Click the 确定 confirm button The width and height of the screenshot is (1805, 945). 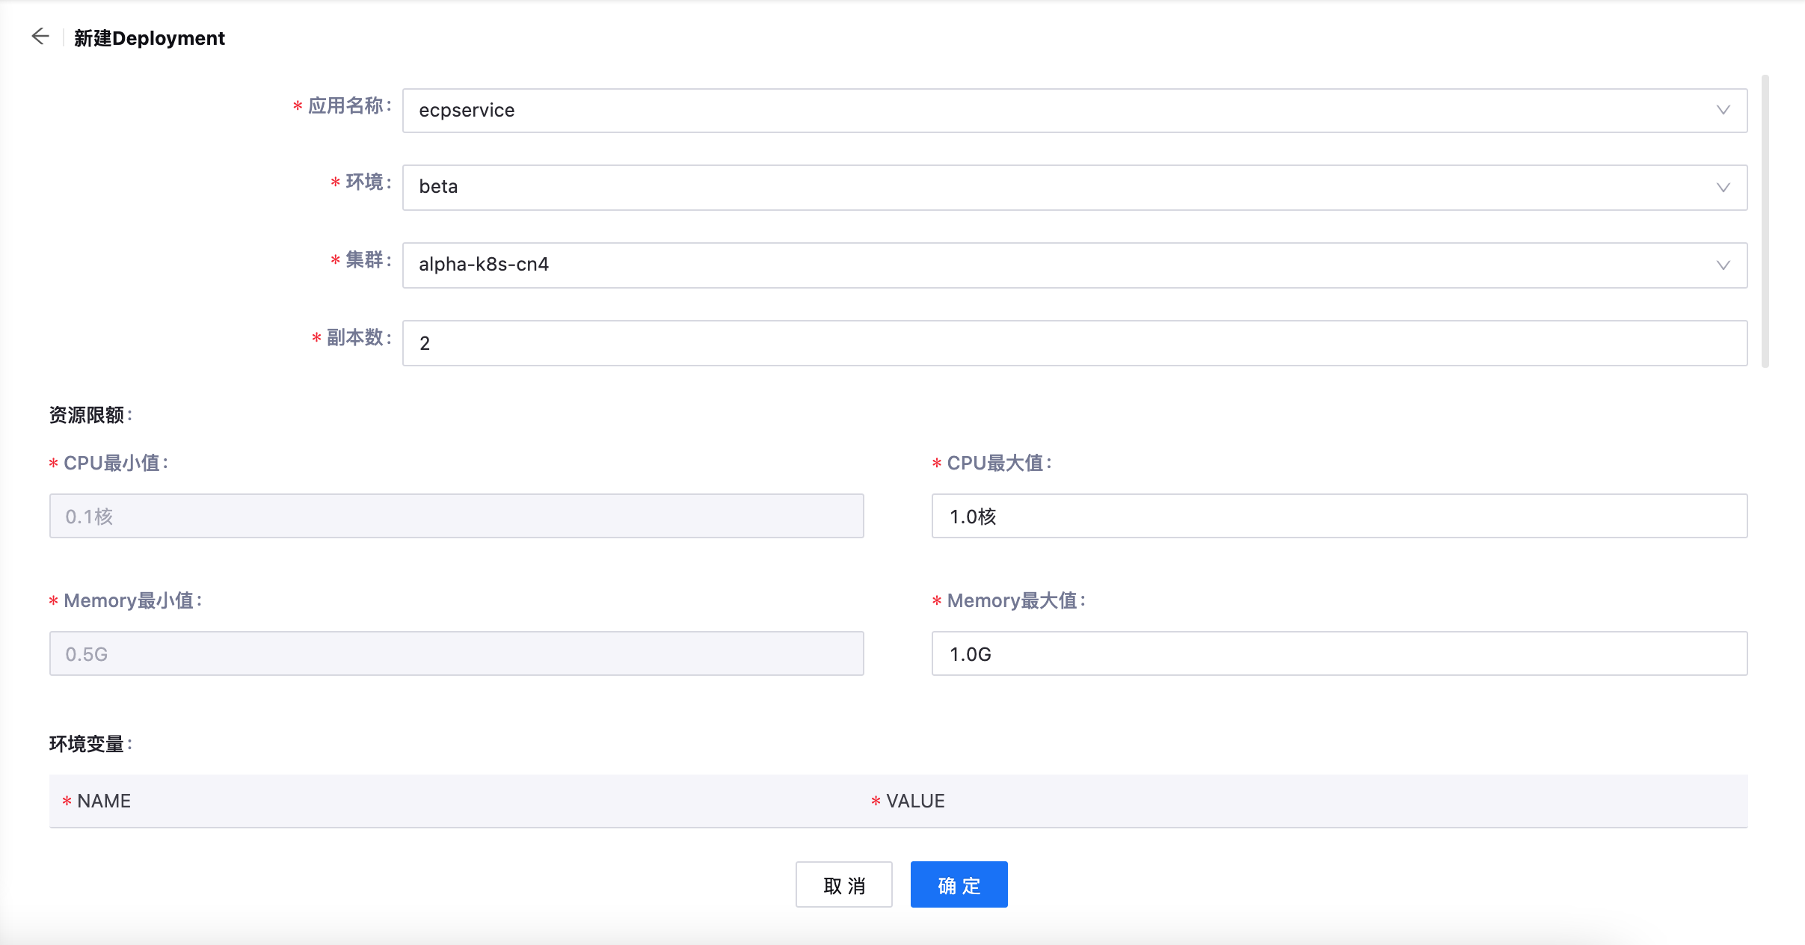(x=958, y=884)
